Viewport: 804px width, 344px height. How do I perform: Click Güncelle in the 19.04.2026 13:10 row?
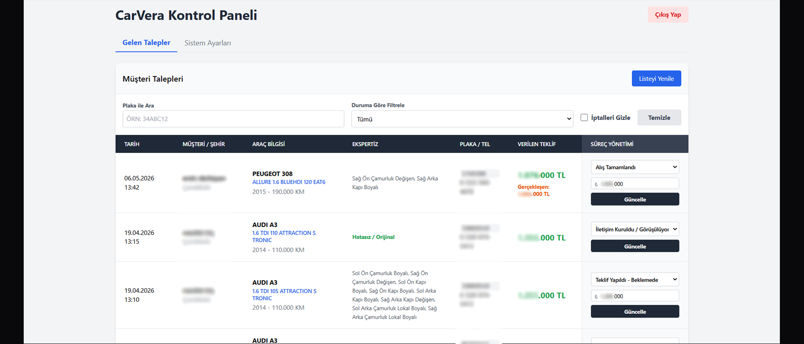point(635,311)
